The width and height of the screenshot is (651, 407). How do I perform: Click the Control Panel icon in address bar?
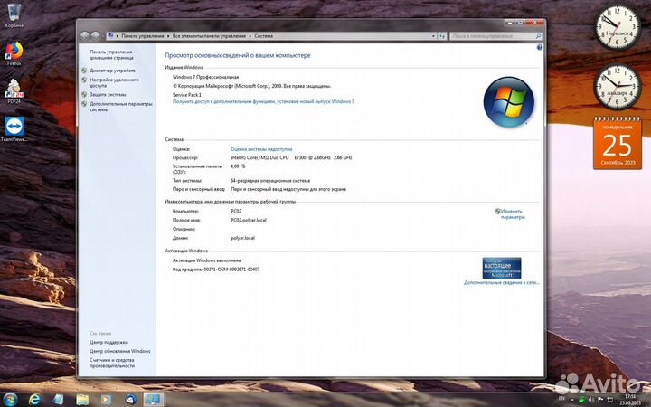point(111,36)
